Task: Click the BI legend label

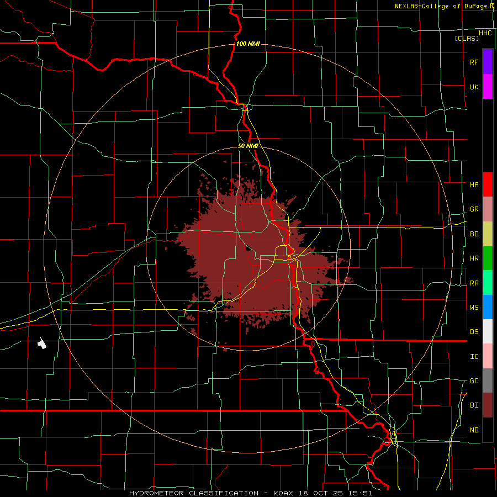Action: point(474,405)
